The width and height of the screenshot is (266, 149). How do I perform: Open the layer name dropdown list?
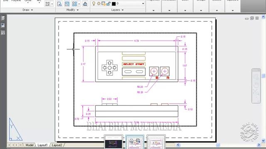pyautogui.click(x=143, y=4)
